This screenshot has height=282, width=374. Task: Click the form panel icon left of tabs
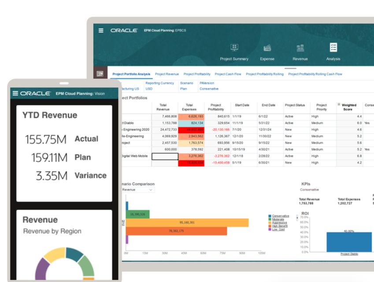[100, 74]
